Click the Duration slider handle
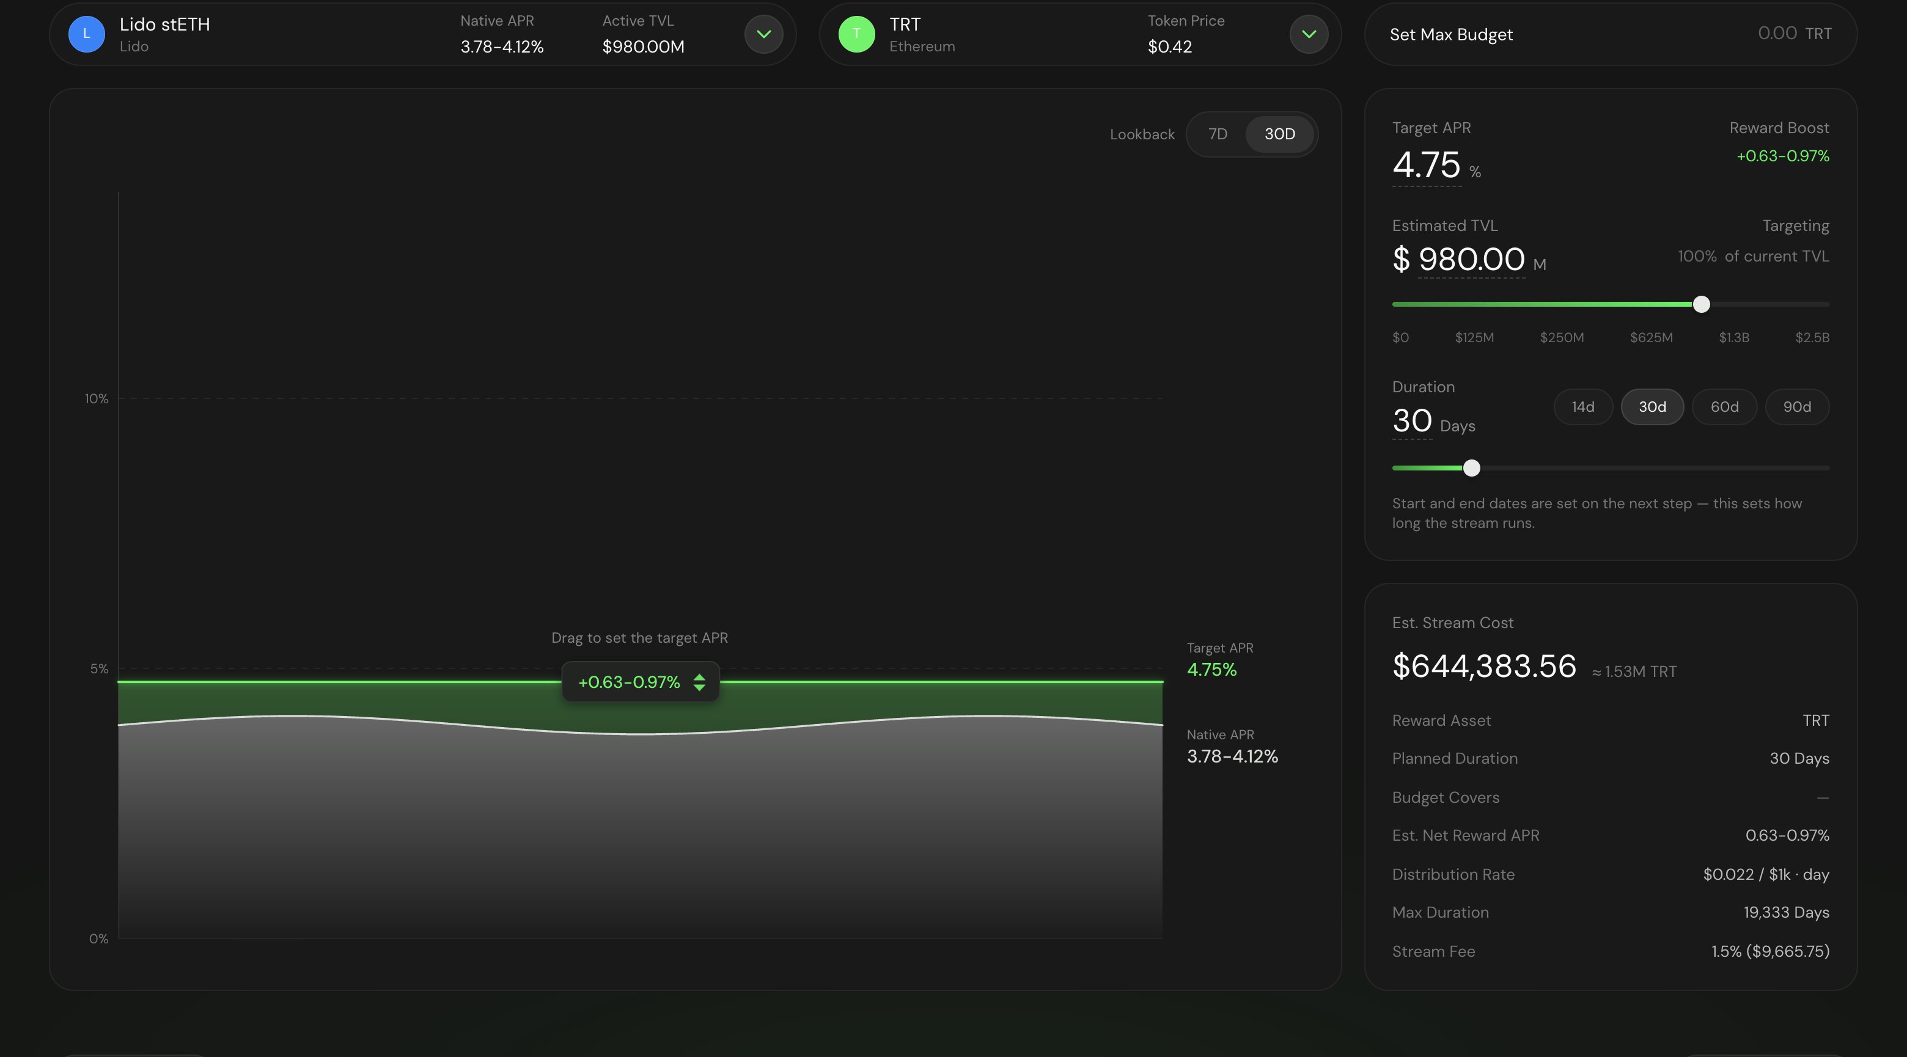Screen dimensions: 1907x1057 point(1472,468)
